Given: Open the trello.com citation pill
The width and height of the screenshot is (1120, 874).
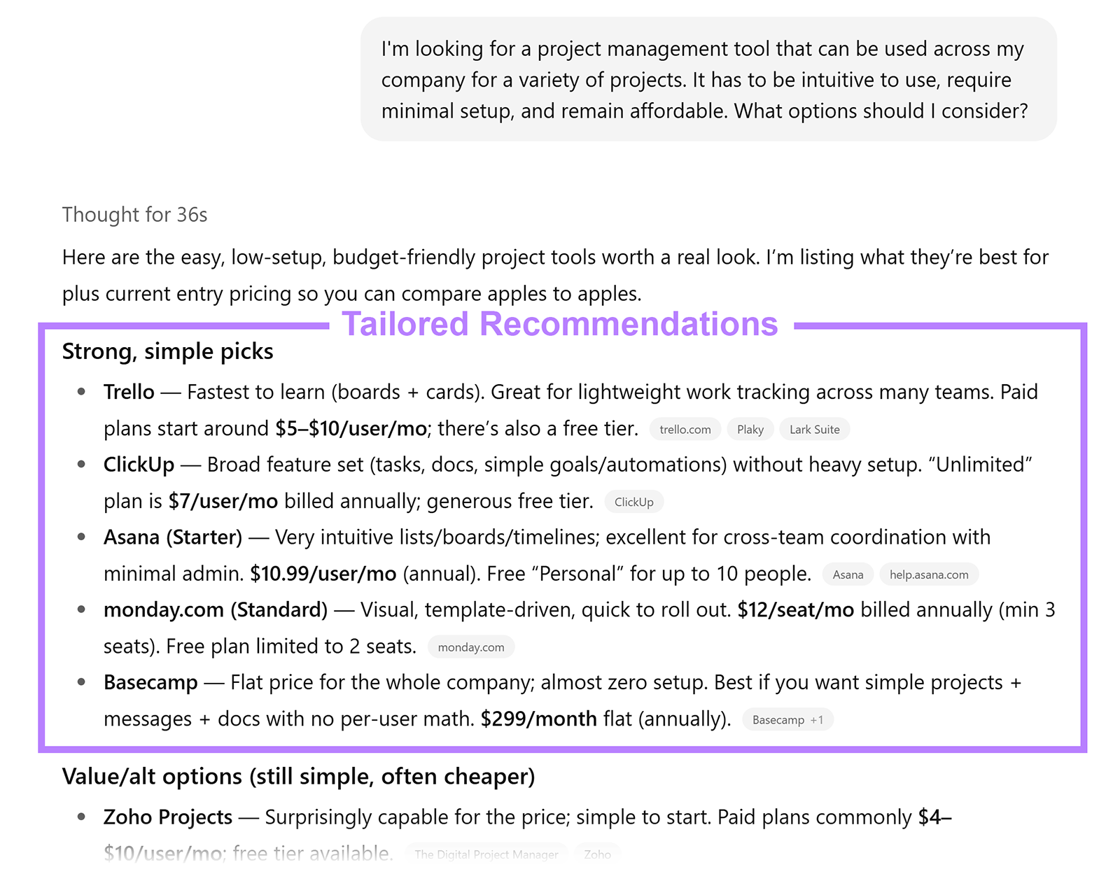Looking at the screenshot, I should pos(685,429).
